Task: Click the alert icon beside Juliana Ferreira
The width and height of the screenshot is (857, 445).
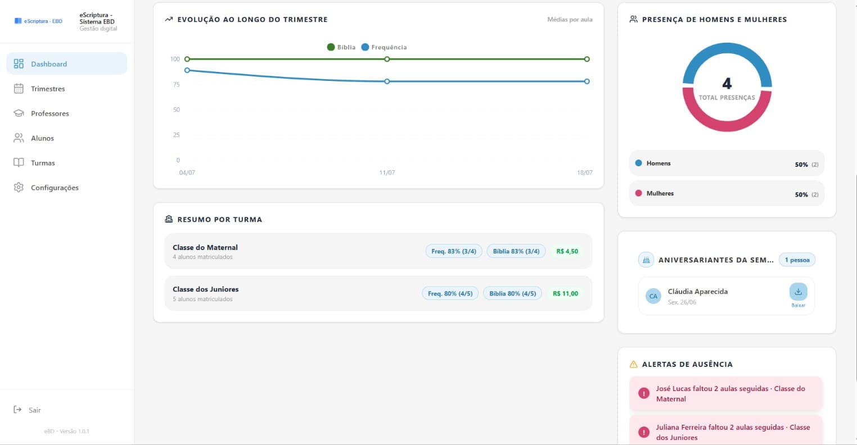Action: [644, 432]
